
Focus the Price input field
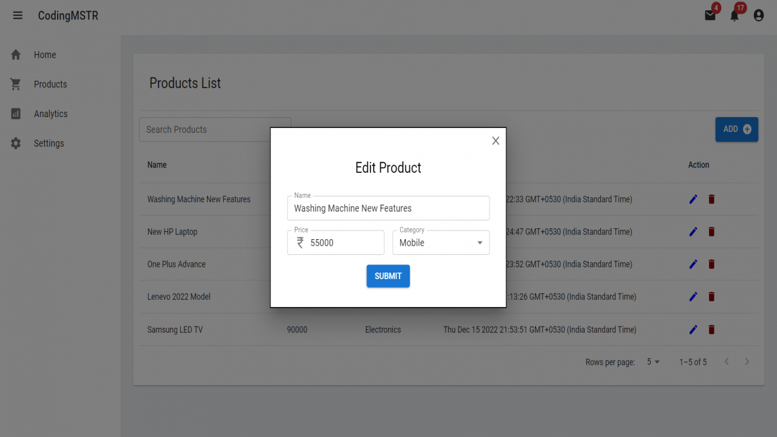[336, 242]
